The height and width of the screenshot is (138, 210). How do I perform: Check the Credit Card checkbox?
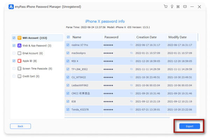pyautogui.click(x=14, y=76)
